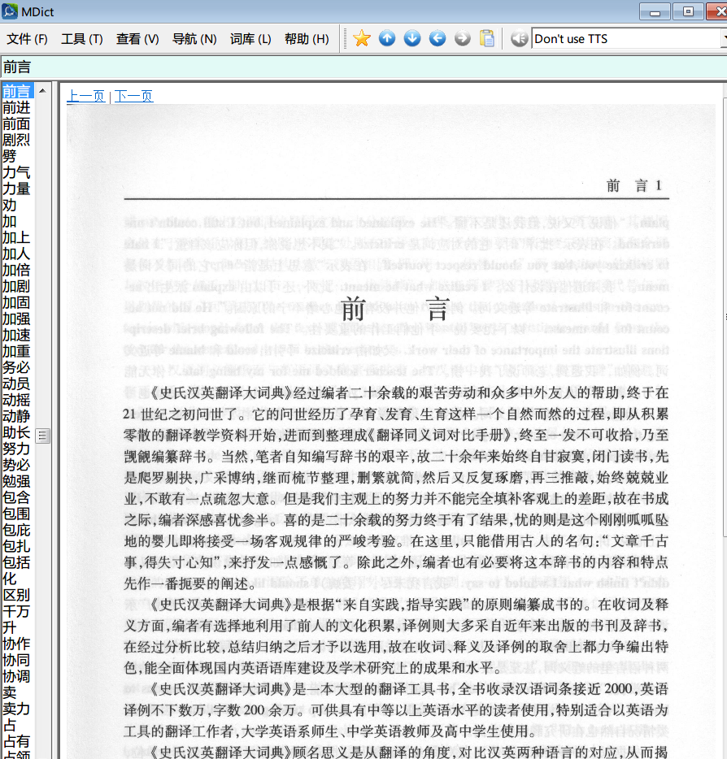Select 占有 in the word list
The height and width of the screenshot is (759, 727).
pyautogui.click(x=16, y=740)
